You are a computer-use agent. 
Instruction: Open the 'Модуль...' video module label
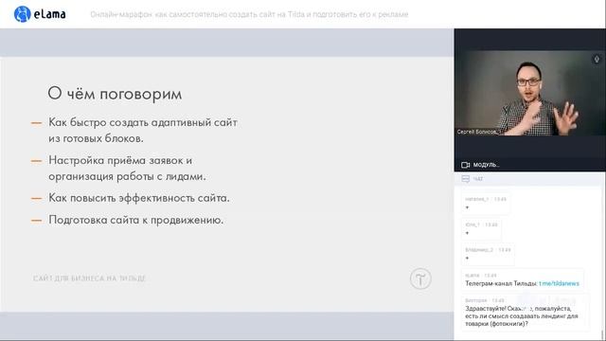click(x=486, y=165)
